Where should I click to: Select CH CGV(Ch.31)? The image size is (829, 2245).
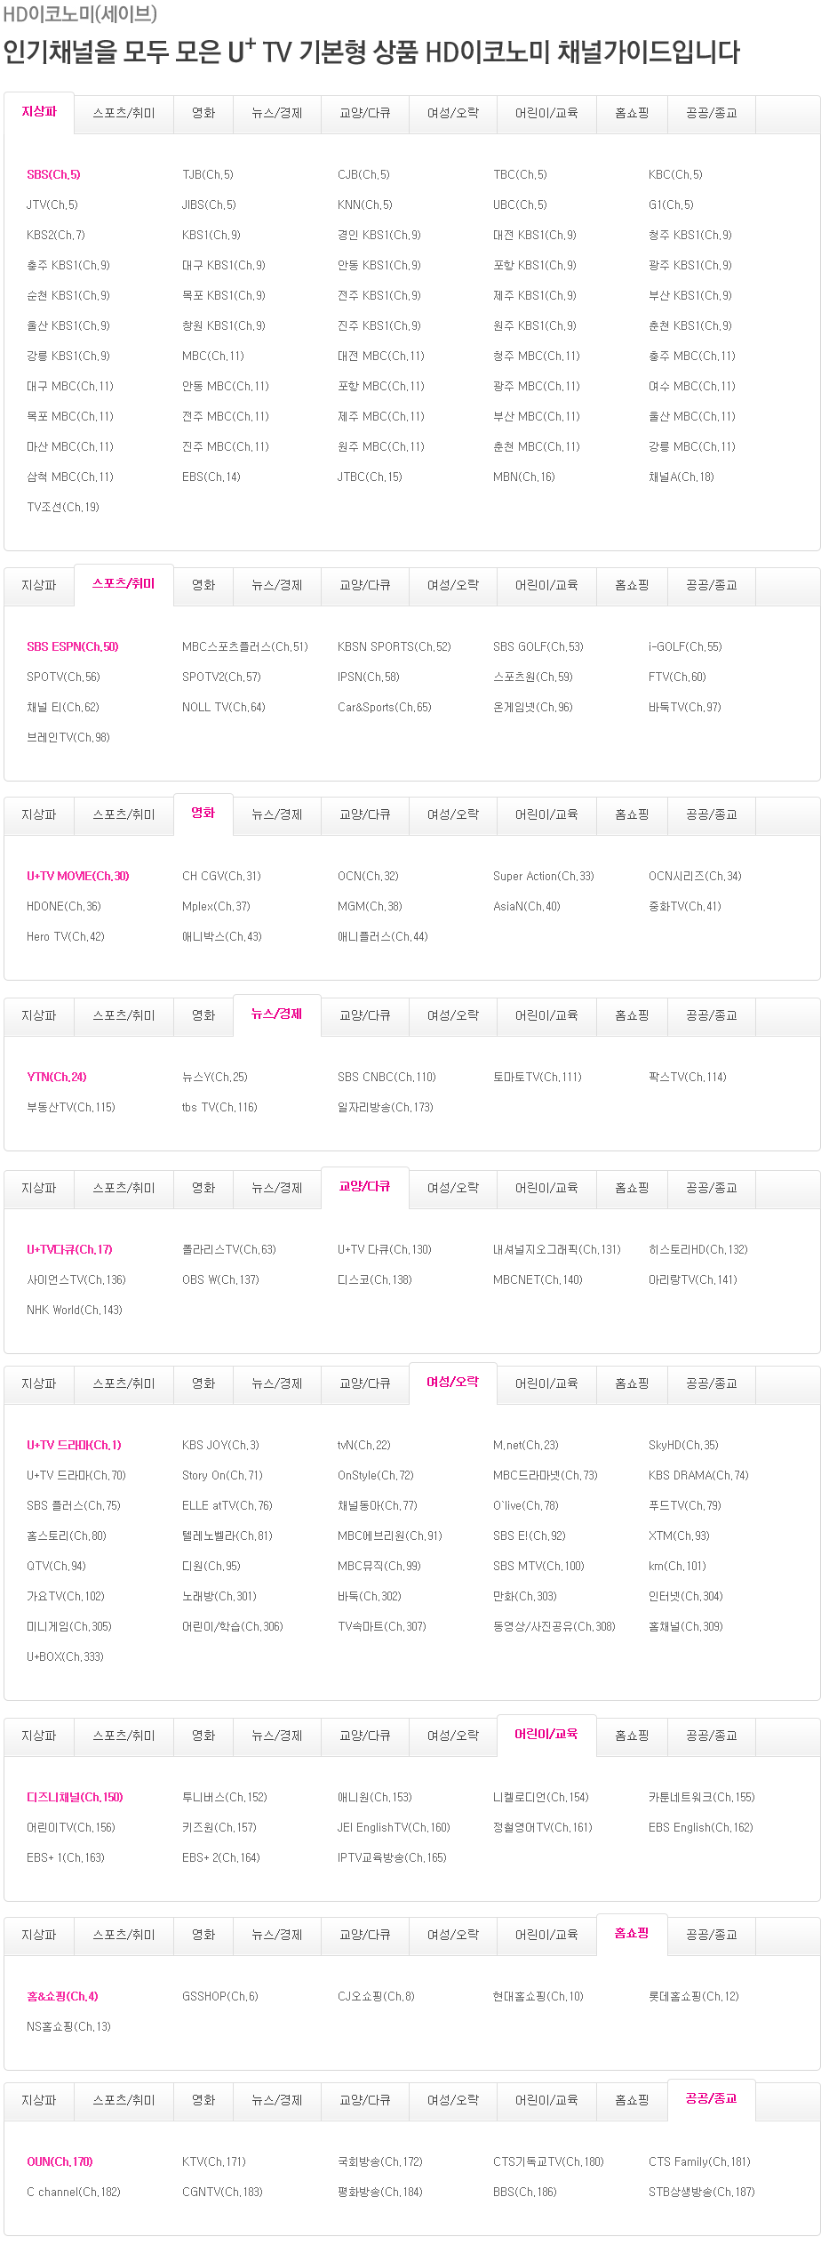pyautogui.click(x=221, y=877)
